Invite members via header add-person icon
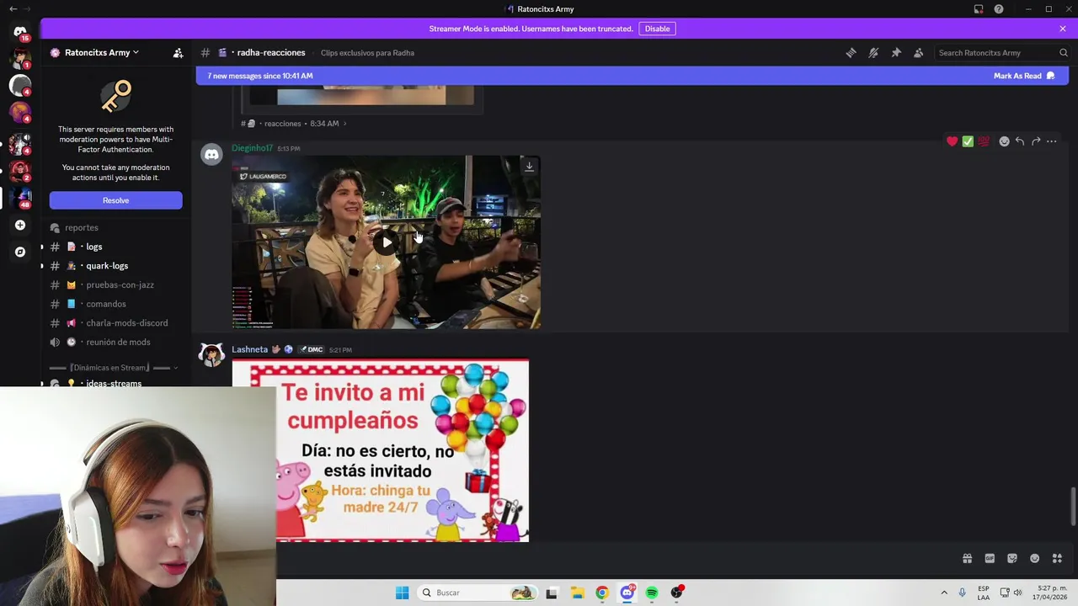The width and height of the screenshot is (1078, 606). tap(178, 52)
